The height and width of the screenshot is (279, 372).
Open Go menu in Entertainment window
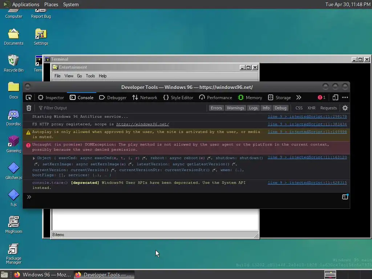tap(80, 76)
